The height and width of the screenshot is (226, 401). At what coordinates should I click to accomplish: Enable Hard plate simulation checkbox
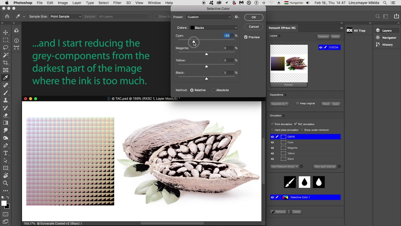pos(272,130)
